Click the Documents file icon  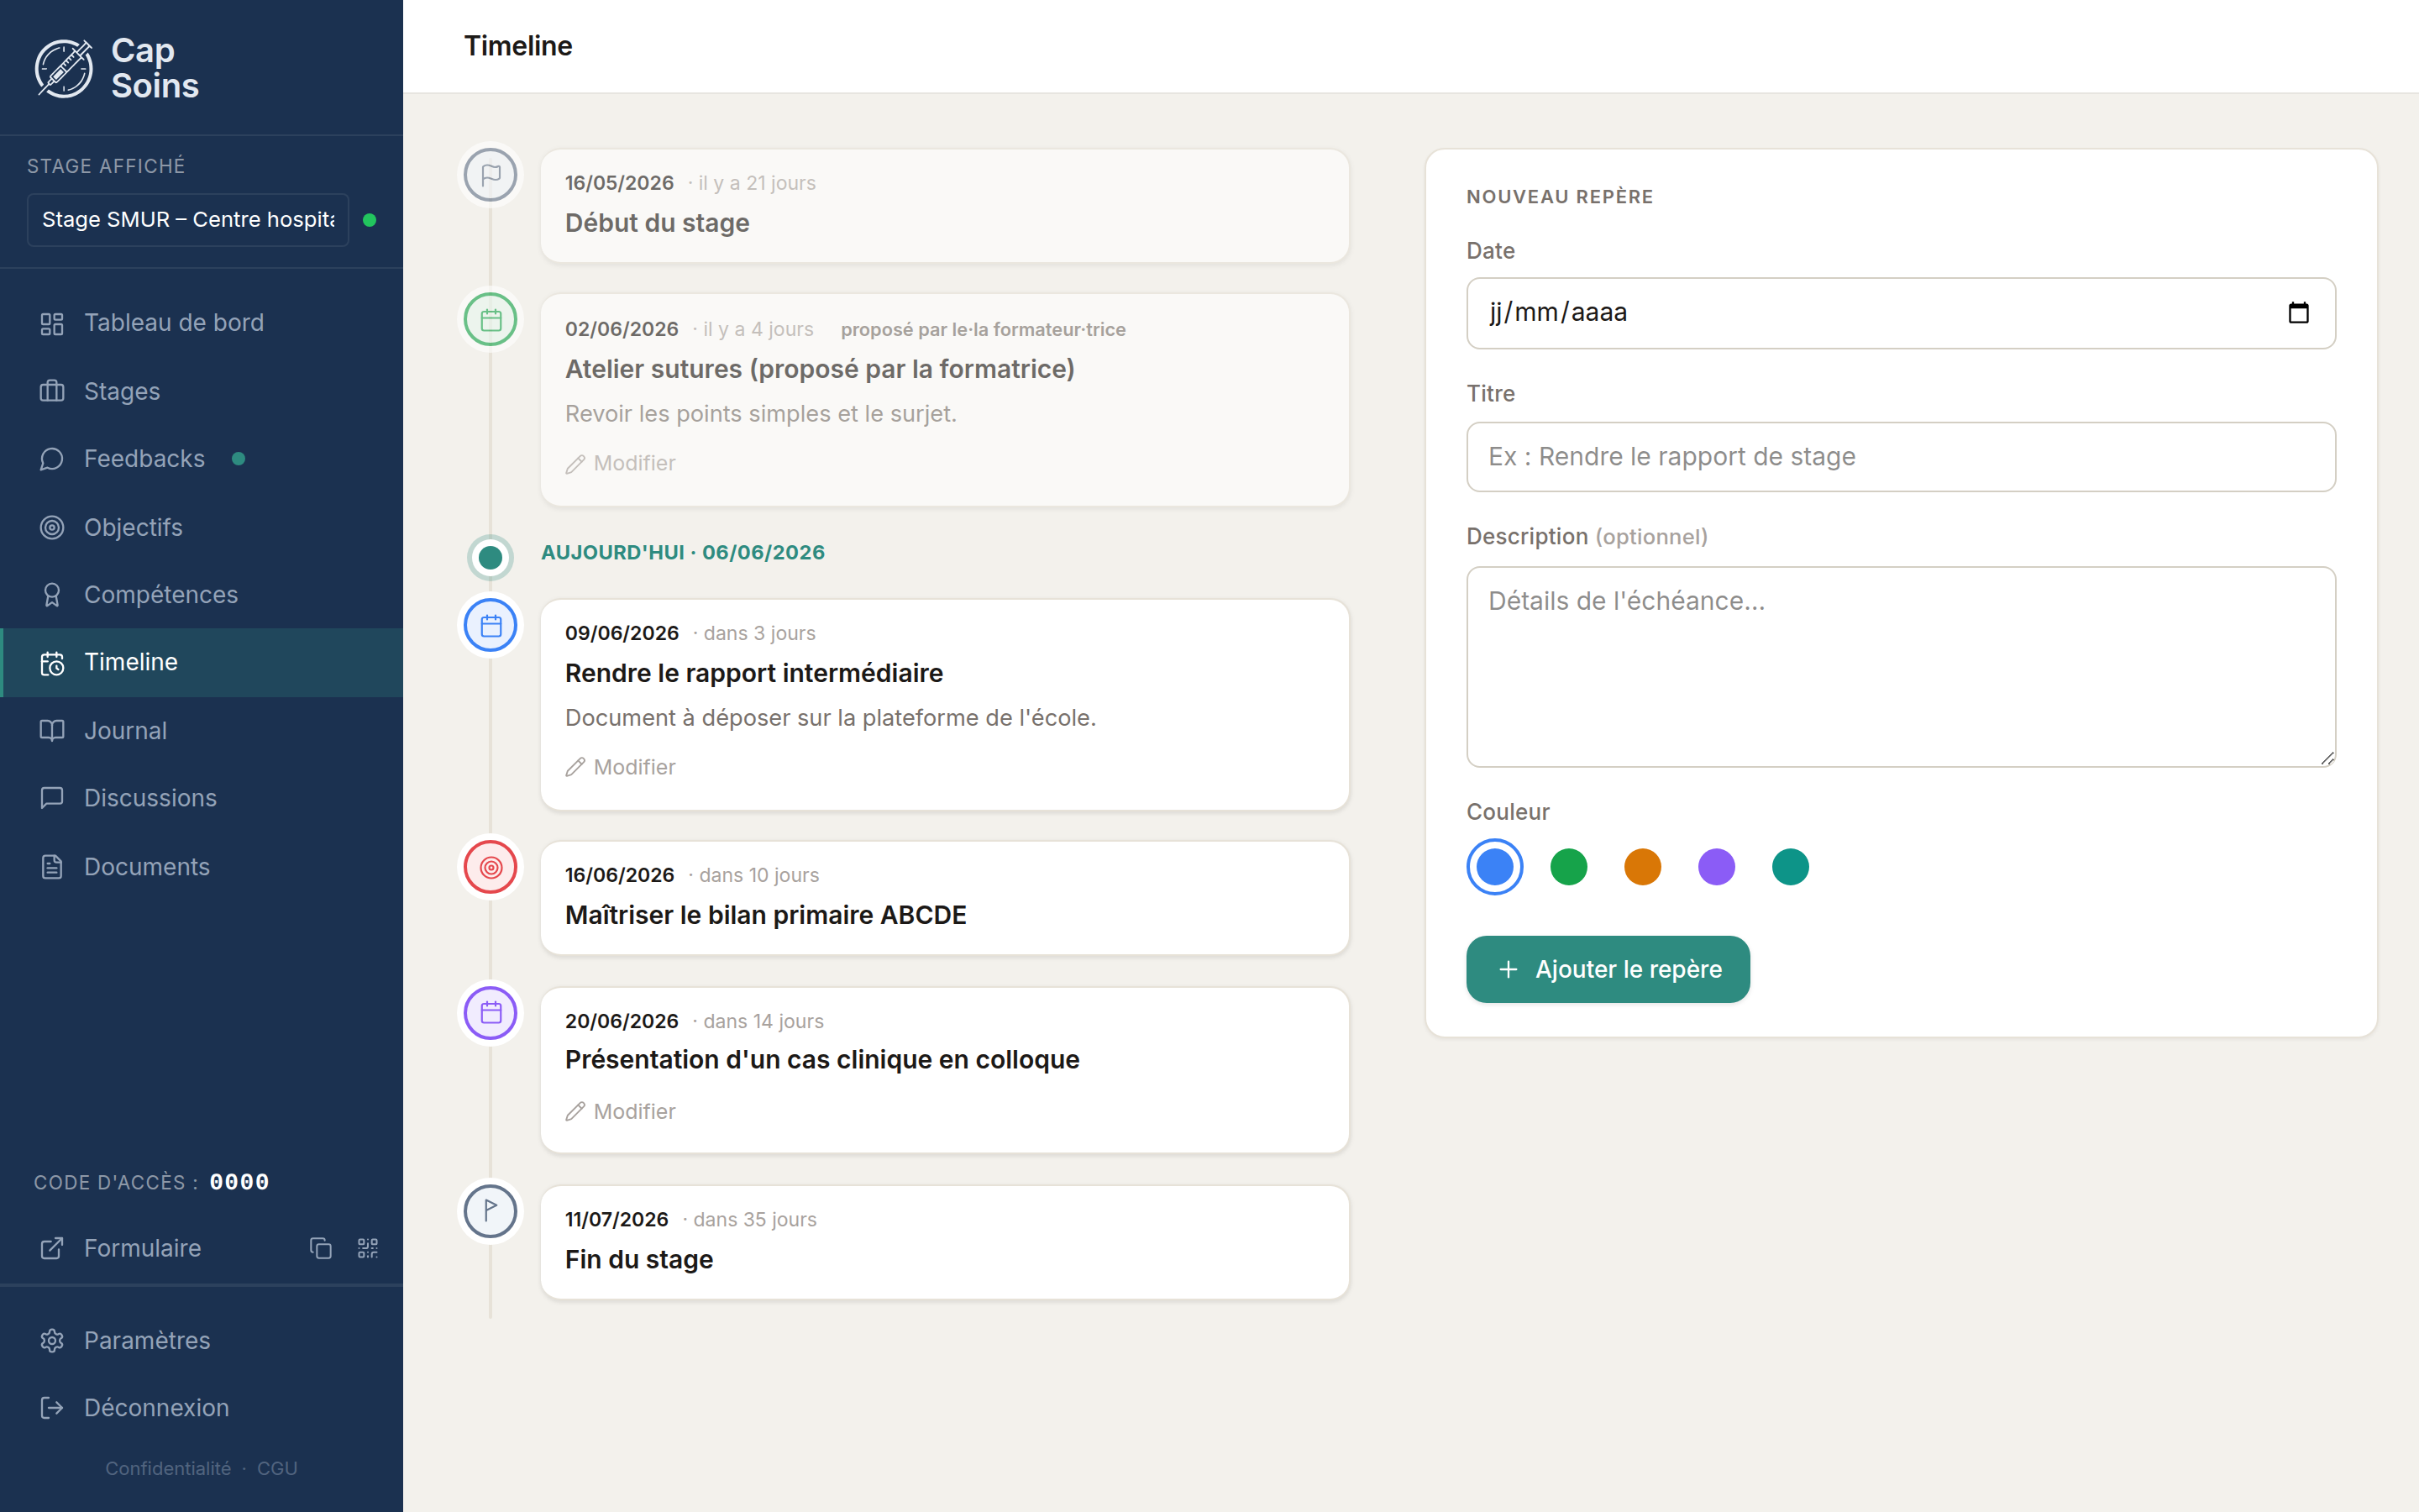tap(52, 866)
